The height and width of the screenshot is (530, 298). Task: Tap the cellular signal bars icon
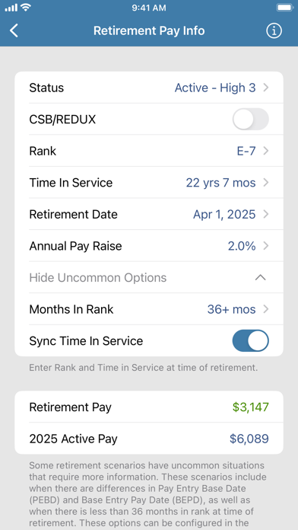pyautogui.click(x=11, y=8)
